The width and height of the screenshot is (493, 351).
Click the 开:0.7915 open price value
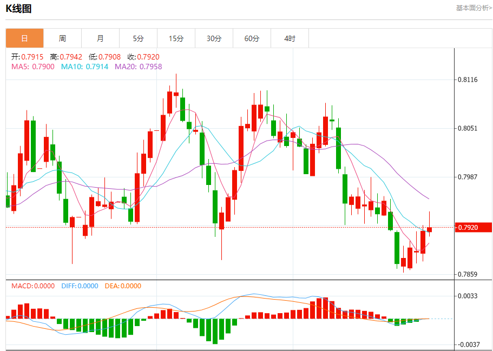point(28,57)
